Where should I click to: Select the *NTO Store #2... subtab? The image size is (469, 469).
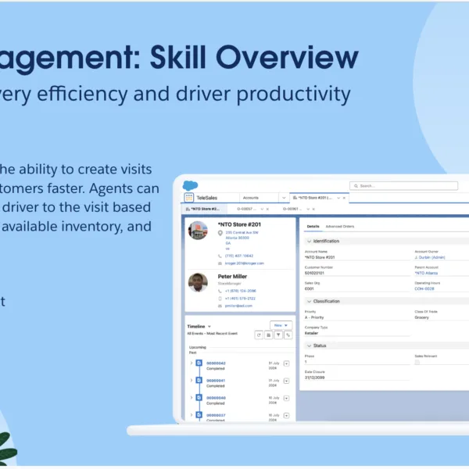[203, 209]
